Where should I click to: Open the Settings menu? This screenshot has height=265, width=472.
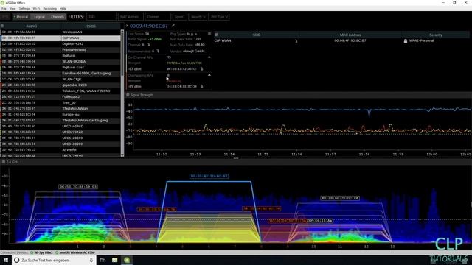click(x=24, y=9)
